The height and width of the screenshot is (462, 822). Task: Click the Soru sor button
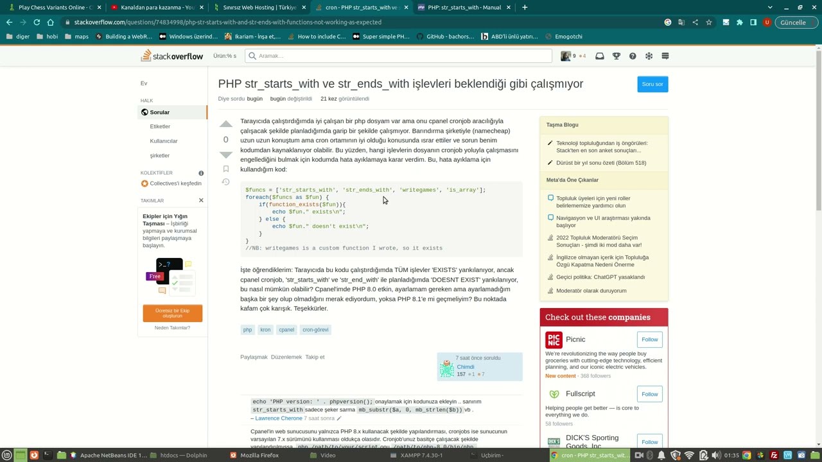[652, 84]
